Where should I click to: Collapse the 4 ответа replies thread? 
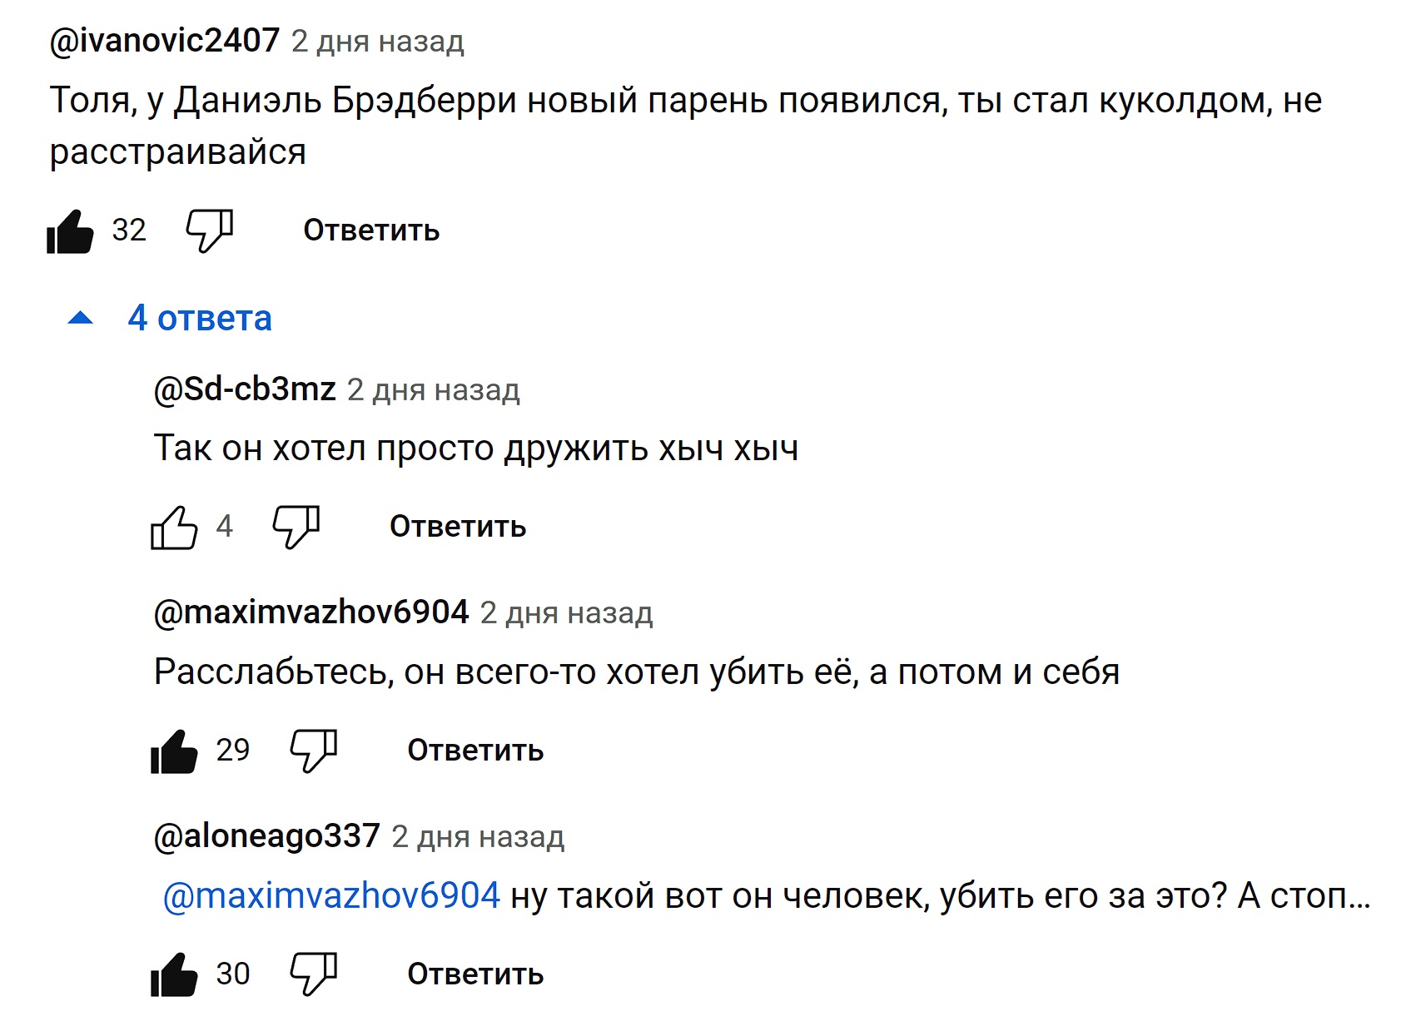pyautogui.click(x=170, y=318)
